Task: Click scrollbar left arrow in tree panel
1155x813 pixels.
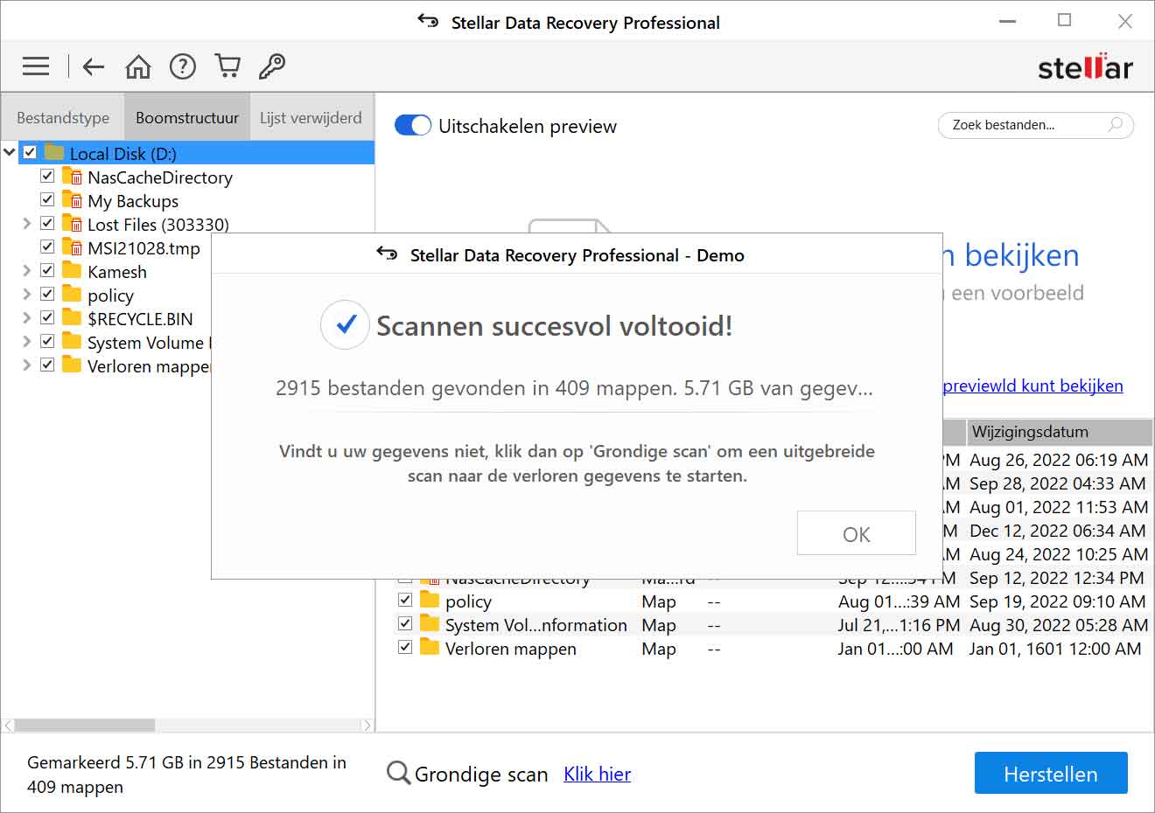Action: (x=8, y=725)
